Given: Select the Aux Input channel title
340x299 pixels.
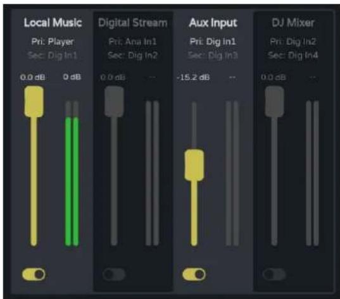Looking at the screenshot, I should click(213, 23).
